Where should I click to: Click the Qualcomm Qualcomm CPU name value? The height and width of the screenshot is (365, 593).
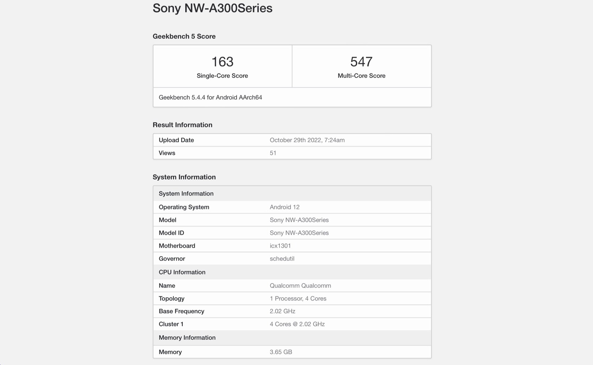[300, 286]
